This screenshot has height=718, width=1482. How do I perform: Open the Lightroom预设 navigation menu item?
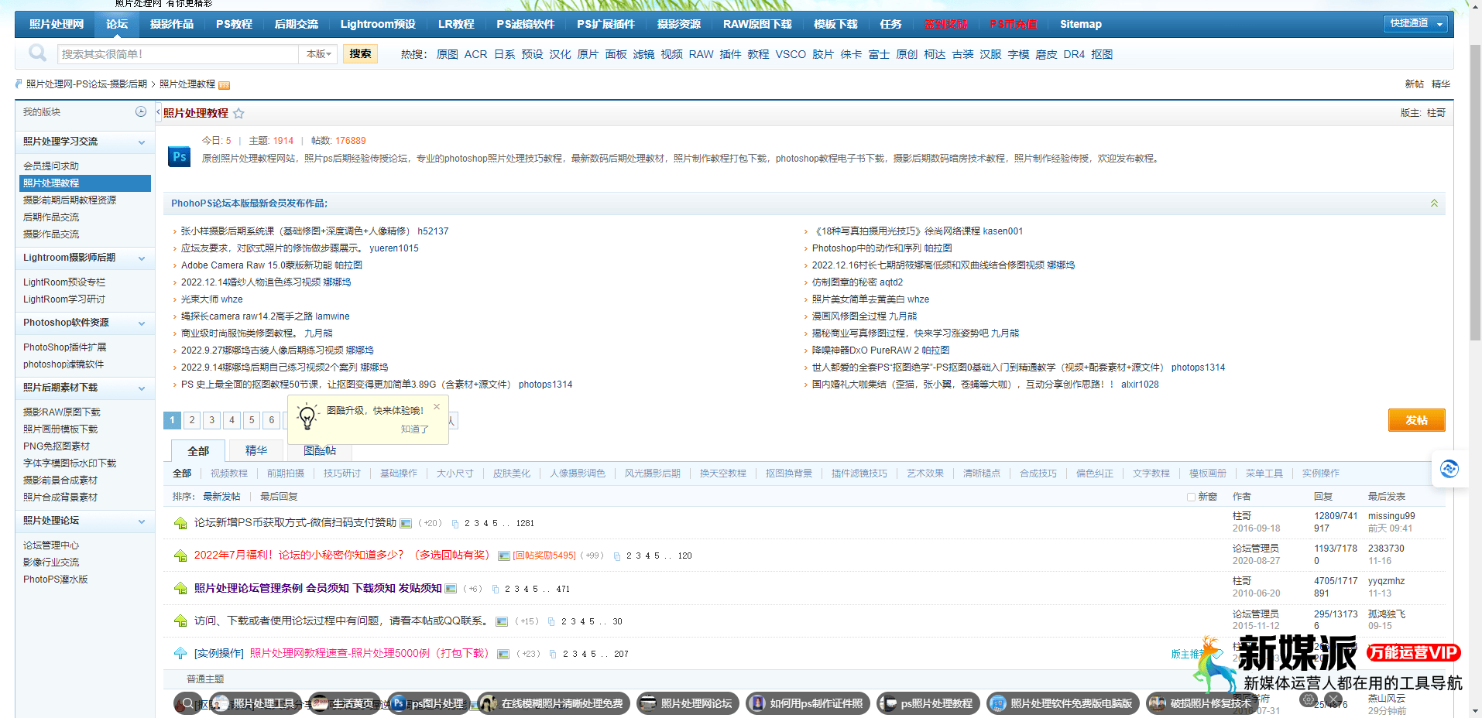point(378,24)
